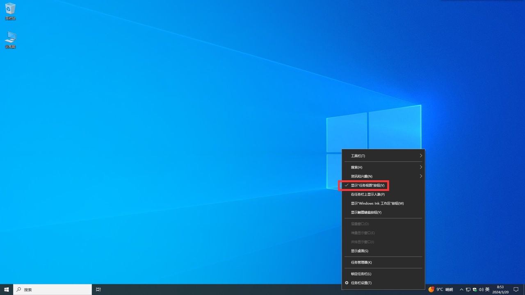Click the taskbar 搜索 search box
The height and width of the screenshot is (295, 525).
pos(52,289)
